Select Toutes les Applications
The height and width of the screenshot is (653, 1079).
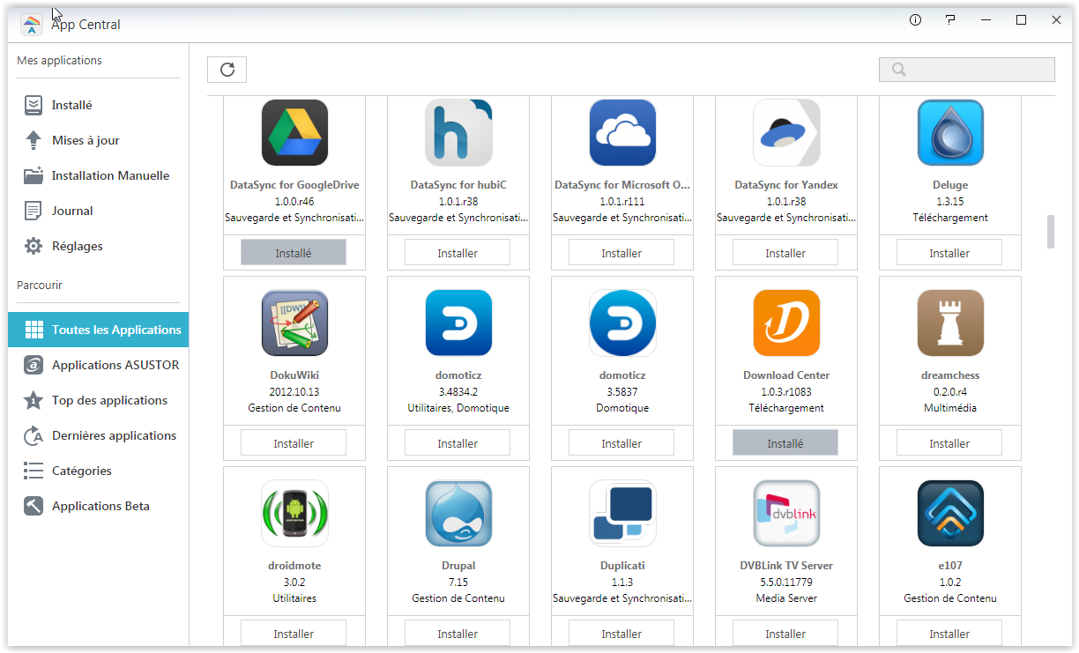[x=98, y=330]
